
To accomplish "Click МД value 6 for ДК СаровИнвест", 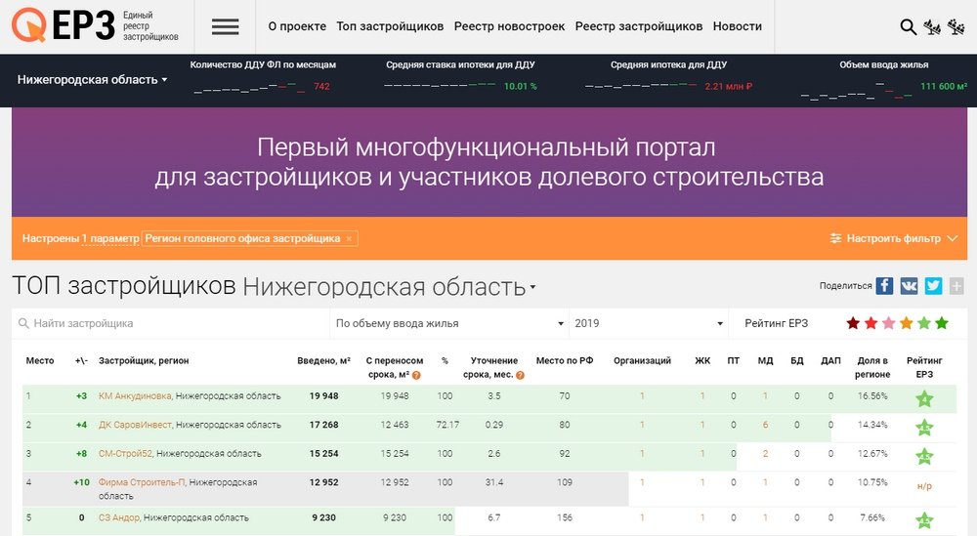I will [x=765, y=425].
